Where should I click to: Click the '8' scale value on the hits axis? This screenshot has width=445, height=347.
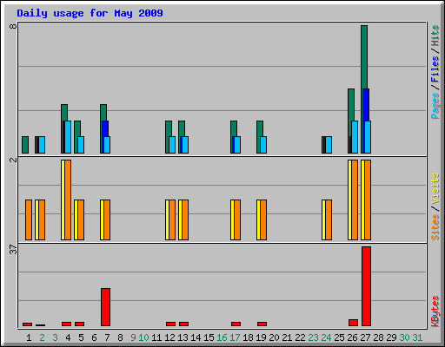pos(13,26)
